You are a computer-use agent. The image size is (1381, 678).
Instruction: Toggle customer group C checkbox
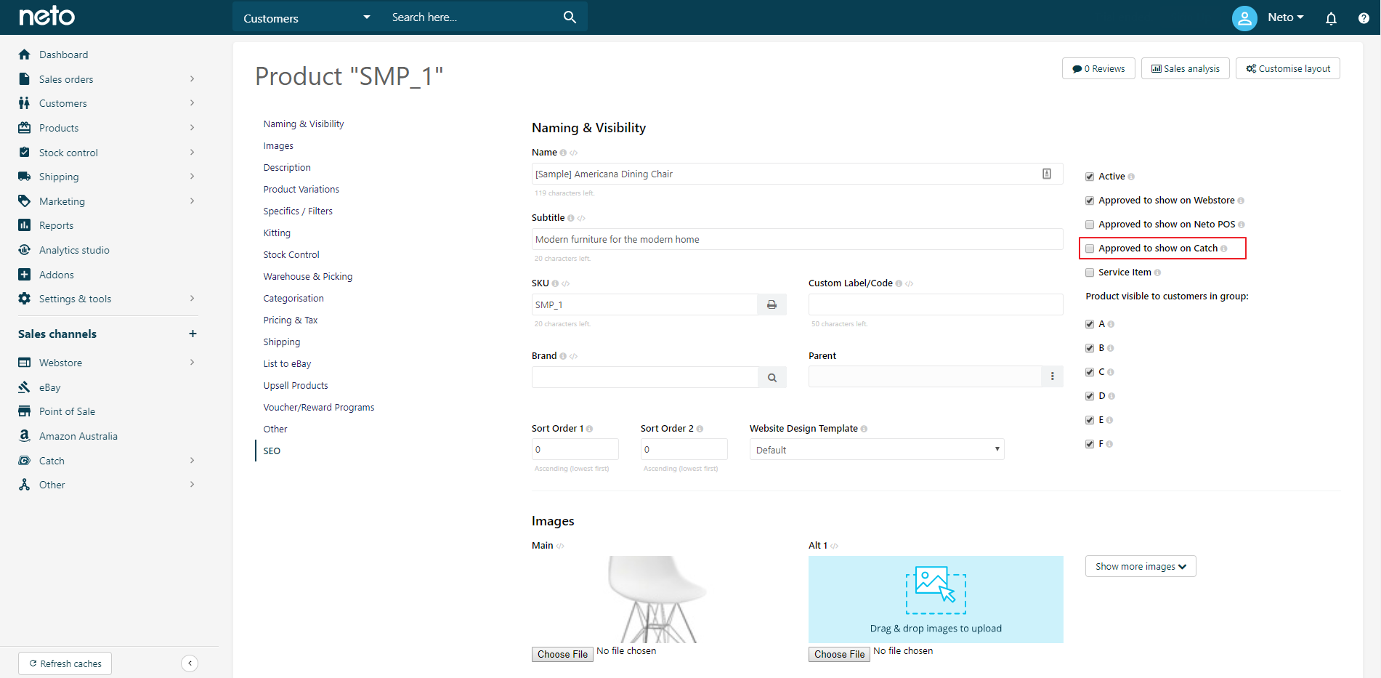coord(1090,372)
